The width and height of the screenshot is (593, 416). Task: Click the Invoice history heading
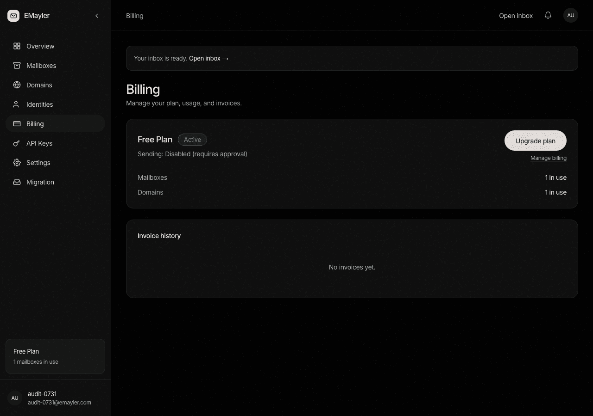(x=159, y=236)
